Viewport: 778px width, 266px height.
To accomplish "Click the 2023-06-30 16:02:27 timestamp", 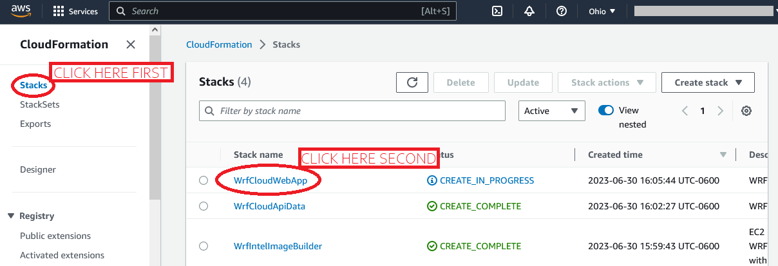I will click(x=654, y=206).
